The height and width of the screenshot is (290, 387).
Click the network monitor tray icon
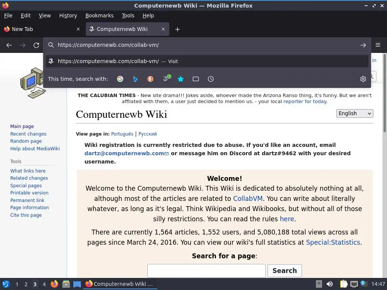point(354,284)
